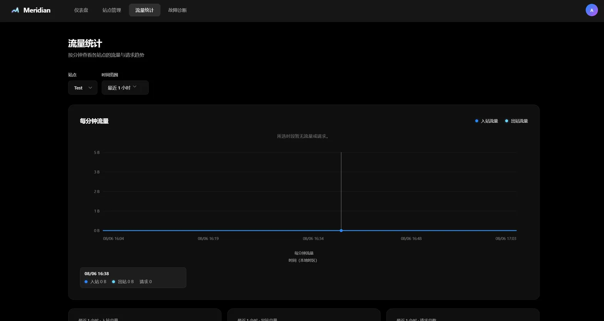Viewport: 604px width, 321px height.
Task: Click the 08/06 17:03 axis label
Action: [x=506, y=239]
